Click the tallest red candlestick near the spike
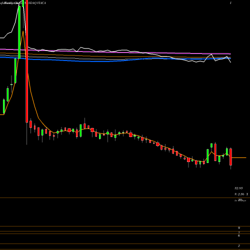Viewport: 250px width, 250px height. (x=27, y=61)
